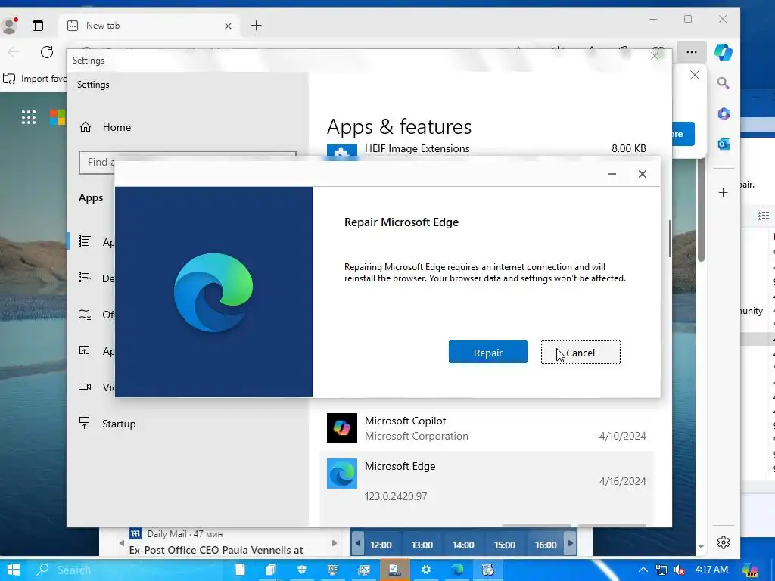Minimize the Repair Microsoft Edge dialog
The height and width of the screenshot is (581, 775).
[x=612, y=174]
